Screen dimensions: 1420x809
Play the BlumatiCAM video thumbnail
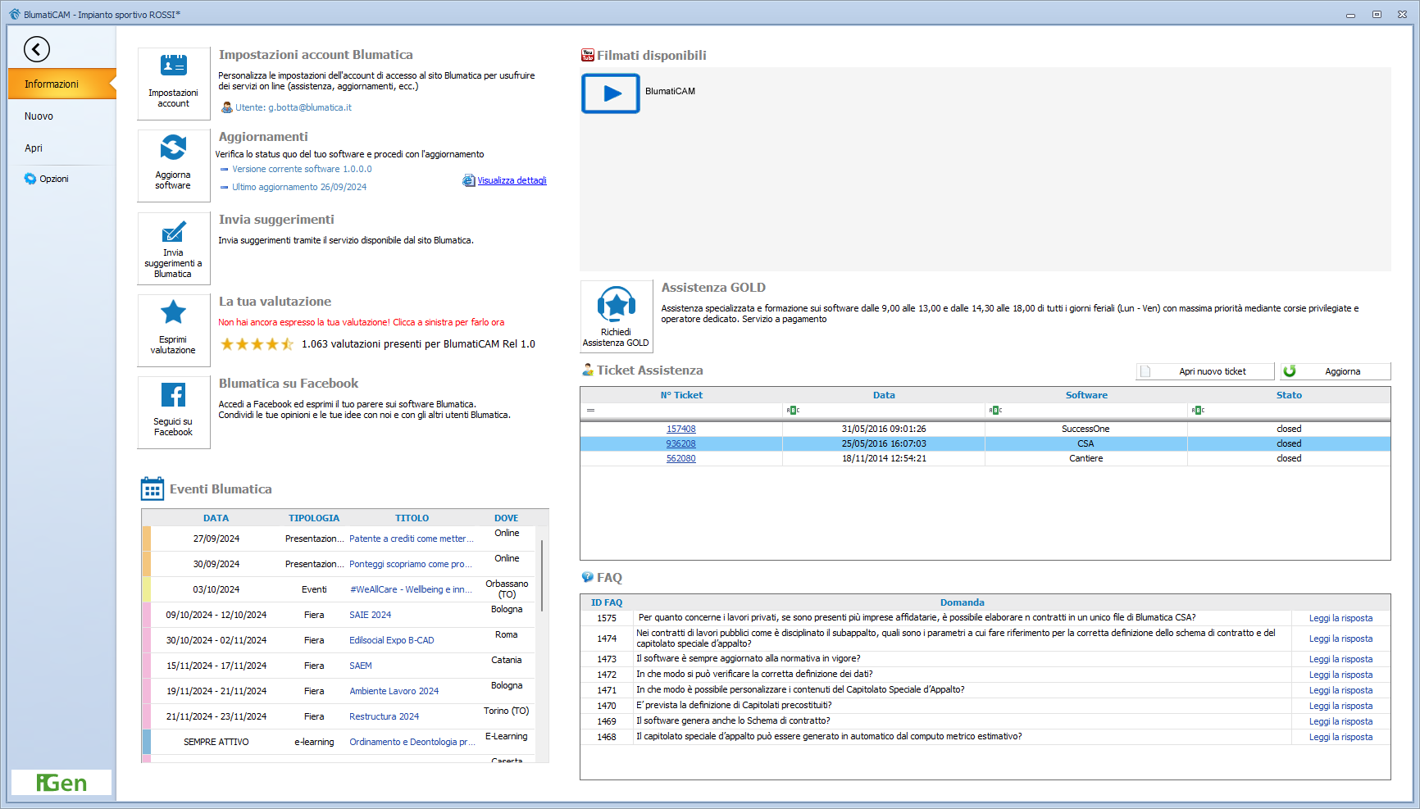tap(611, 93)
